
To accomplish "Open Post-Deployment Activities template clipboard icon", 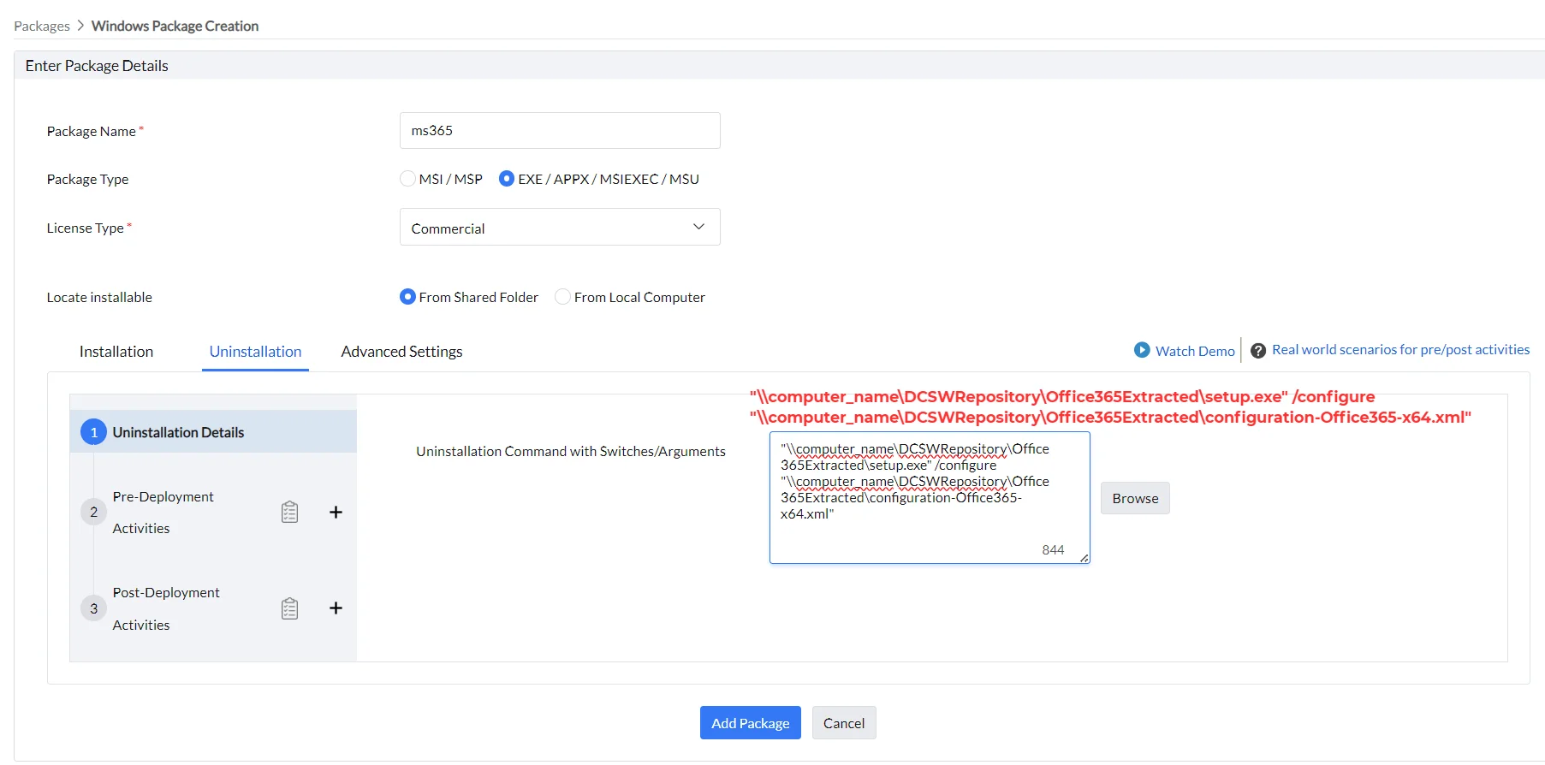I will (289, 608).
